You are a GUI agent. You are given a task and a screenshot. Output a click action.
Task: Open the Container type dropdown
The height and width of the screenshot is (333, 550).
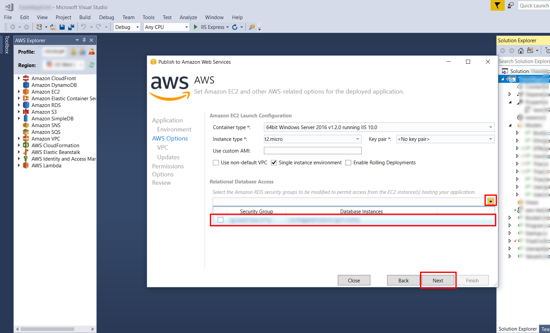click(x=491, y=127)
